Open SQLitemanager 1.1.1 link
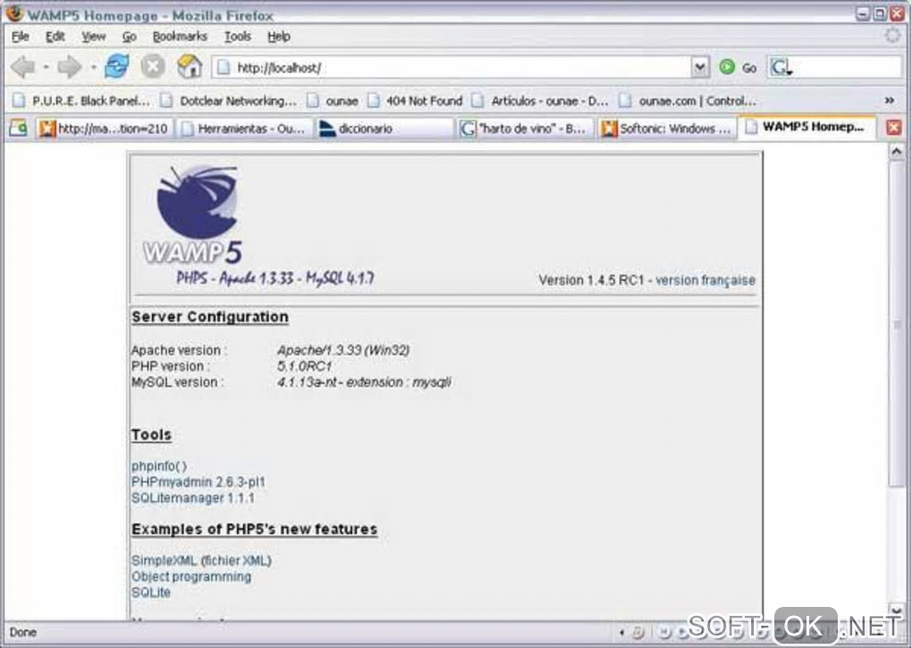Image resolution: width=911 pixels, height=648 pixels. click(193, 498)
